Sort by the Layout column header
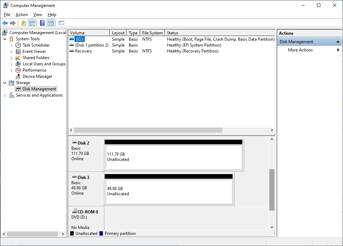The image size is (343, 246). 118,33
